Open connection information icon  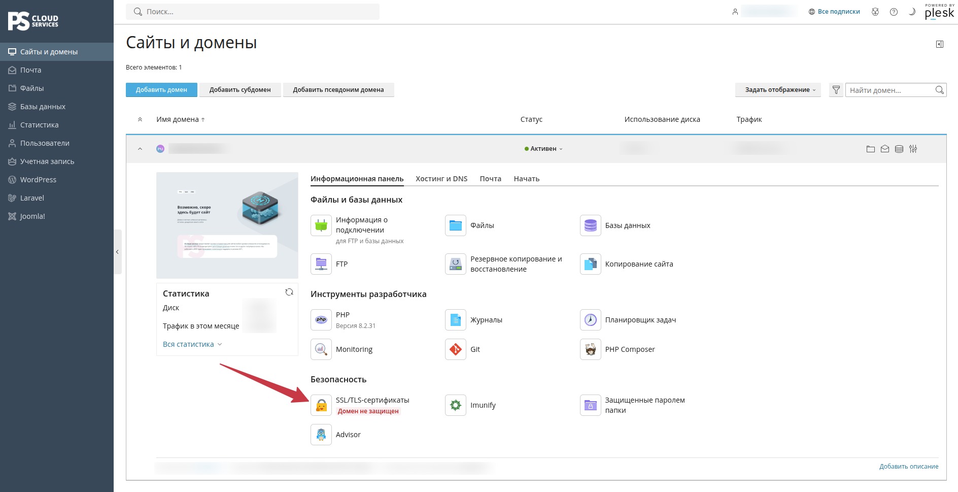321,225
